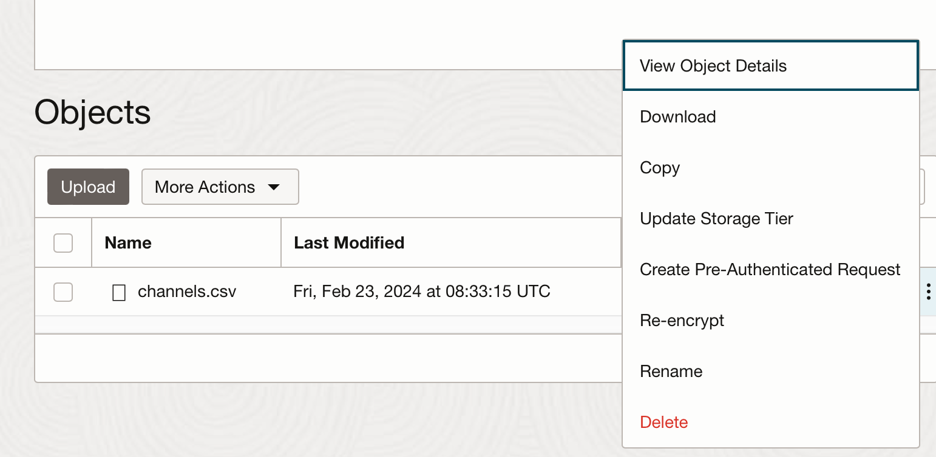The width and height of the screenshot is (936, 457).
Task: Sort by the Name column header
Action: point(128,243)
